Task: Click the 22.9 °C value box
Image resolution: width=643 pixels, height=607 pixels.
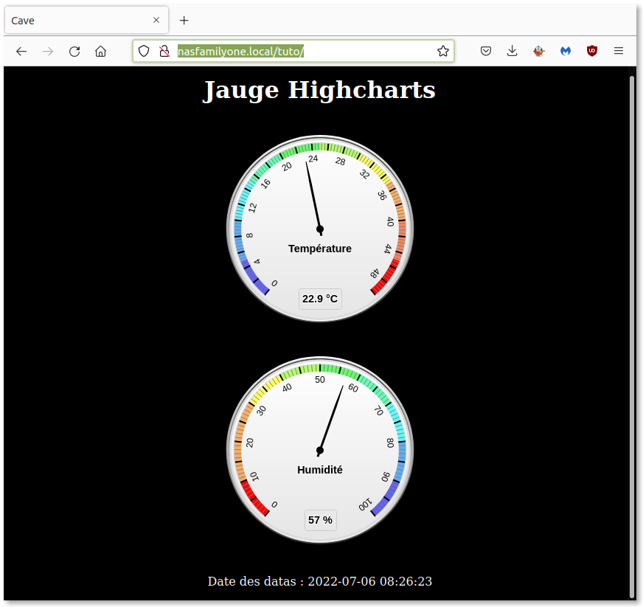Action: pyautogui.click(x=320, y=299)
